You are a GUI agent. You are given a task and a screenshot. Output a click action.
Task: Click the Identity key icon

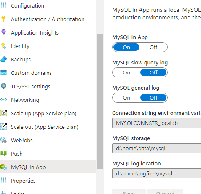3,46
